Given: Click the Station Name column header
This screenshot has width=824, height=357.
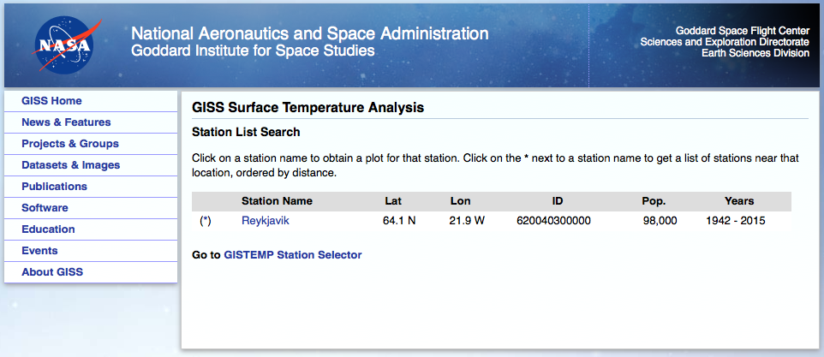Looking at the screenshot, I should point(277,201).
